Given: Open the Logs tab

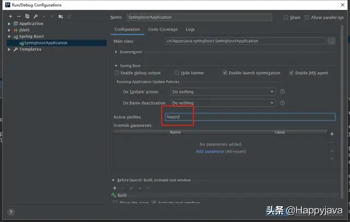Looking at the screenshot, I should [190, 29].
